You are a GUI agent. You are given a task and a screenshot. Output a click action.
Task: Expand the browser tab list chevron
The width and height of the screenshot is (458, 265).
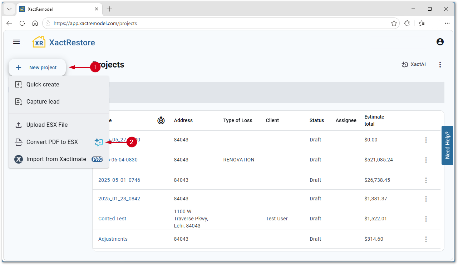point(9,9)
